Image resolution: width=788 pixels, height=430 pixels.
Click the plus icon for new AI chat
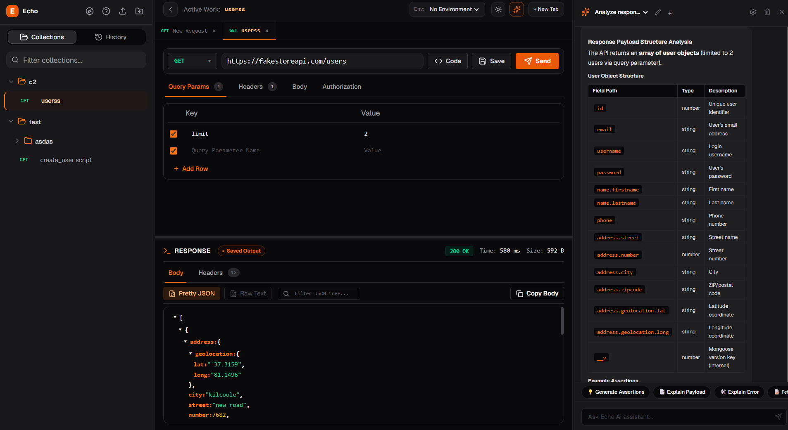coord(670,13)
